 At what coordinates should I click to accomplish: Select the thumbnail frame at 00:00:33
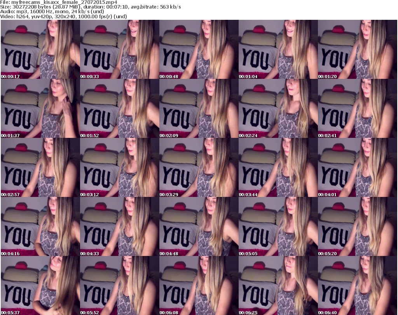[120, 49]
